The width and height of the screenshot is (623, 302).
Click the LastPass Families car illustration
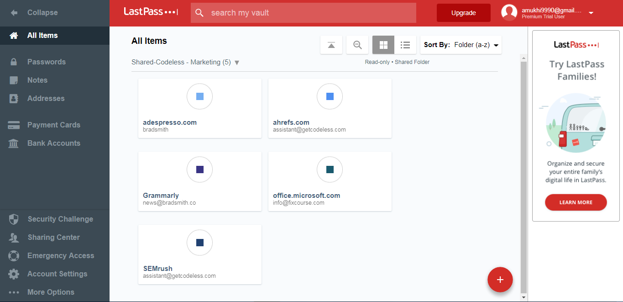tap(576, 123)
